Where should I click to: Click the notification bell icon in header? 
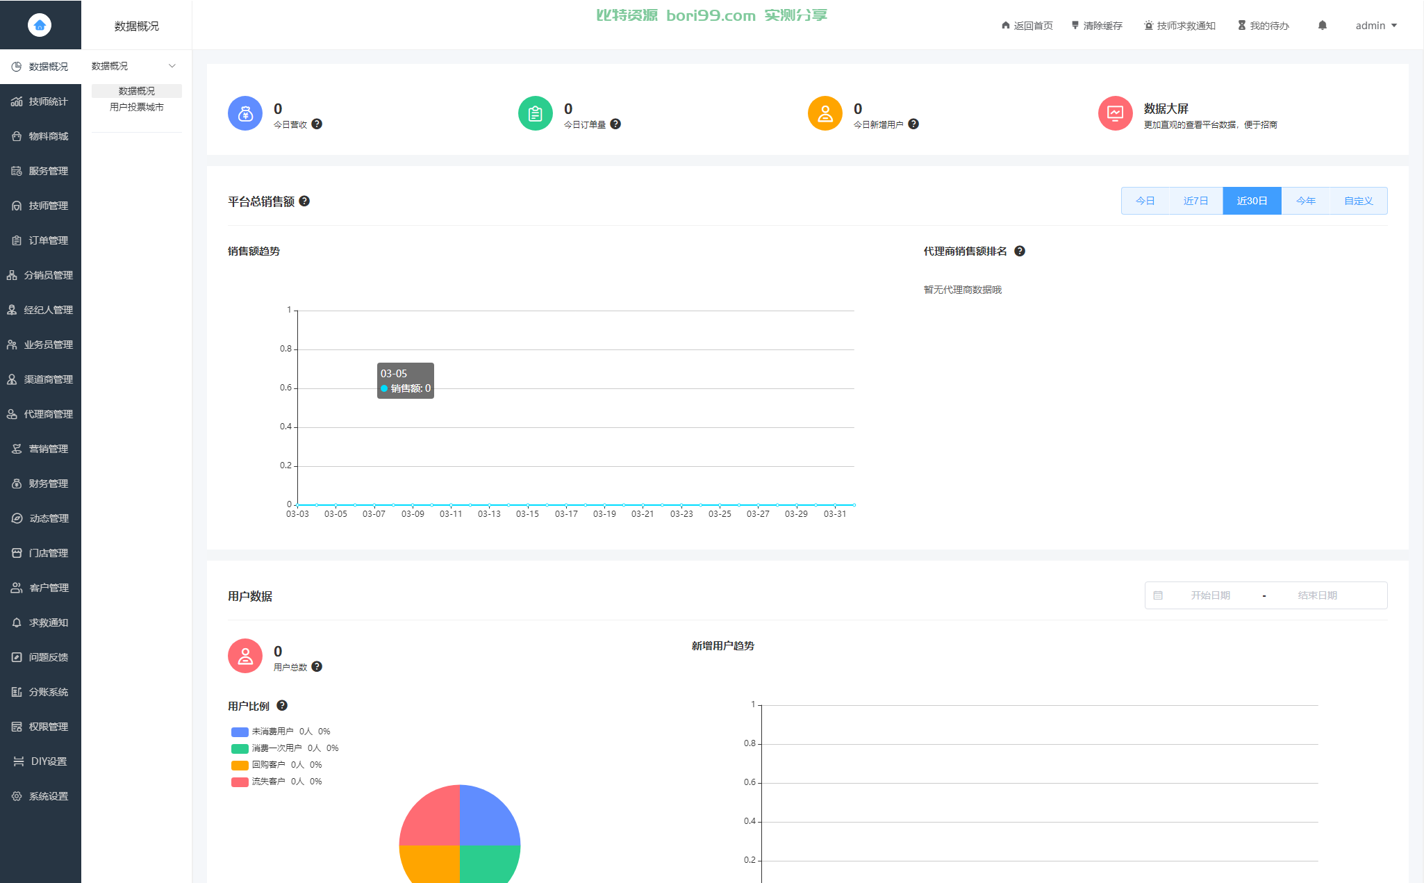tap(1323, 25)
